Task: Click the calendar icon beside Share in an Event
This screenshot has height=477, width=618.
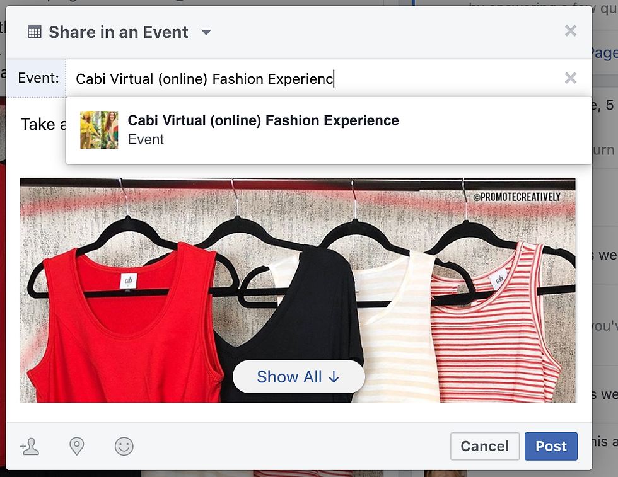Action: click(x=34, y=32)
